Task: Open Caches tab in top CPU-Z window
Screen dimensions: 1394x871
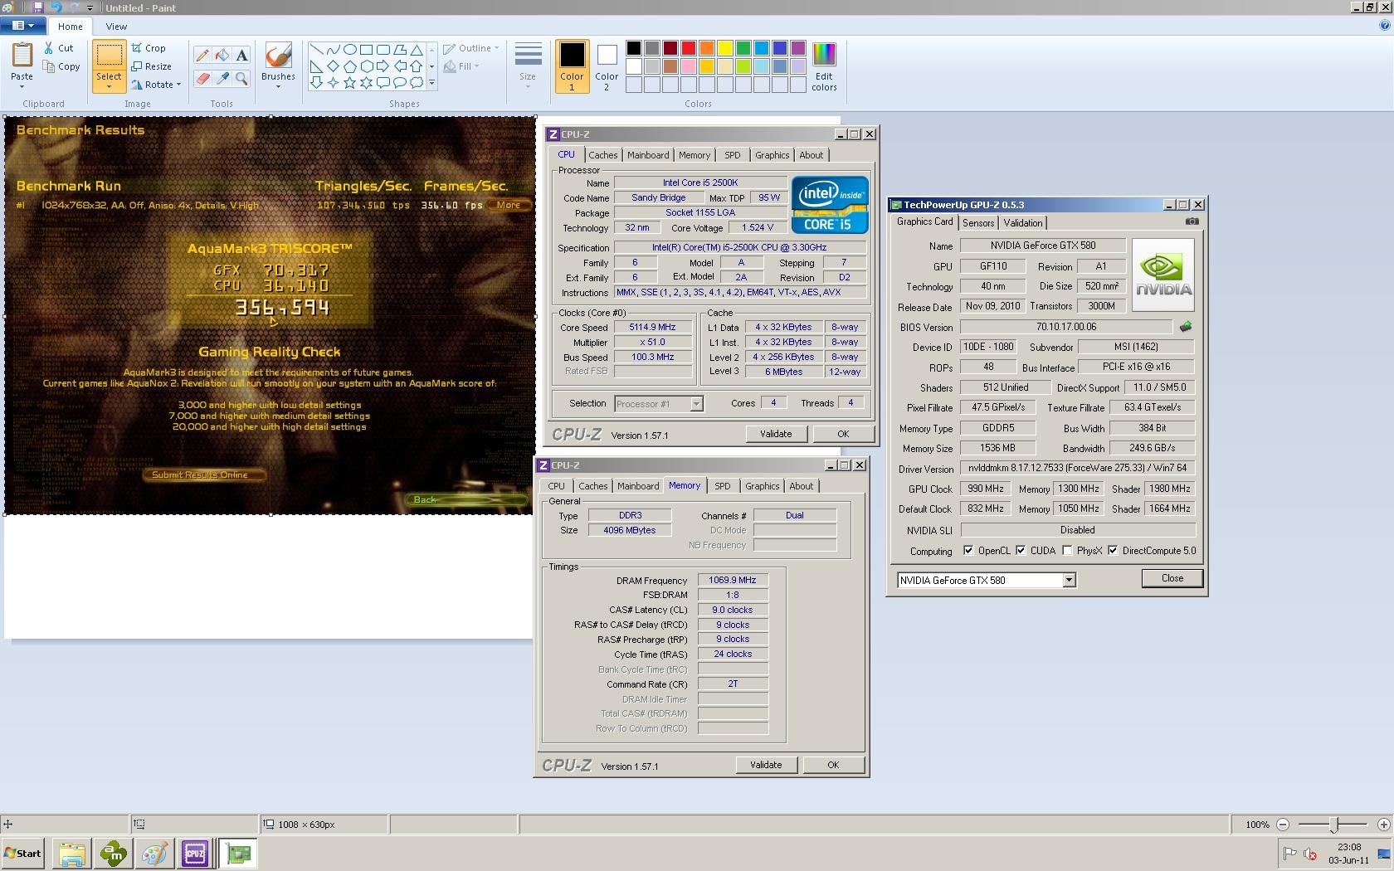Action: pos(603,155)
